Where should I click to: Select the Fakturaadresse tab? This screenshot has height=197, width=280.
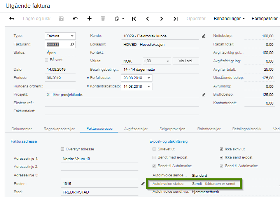pyautogui.click(x=100, y=129)
